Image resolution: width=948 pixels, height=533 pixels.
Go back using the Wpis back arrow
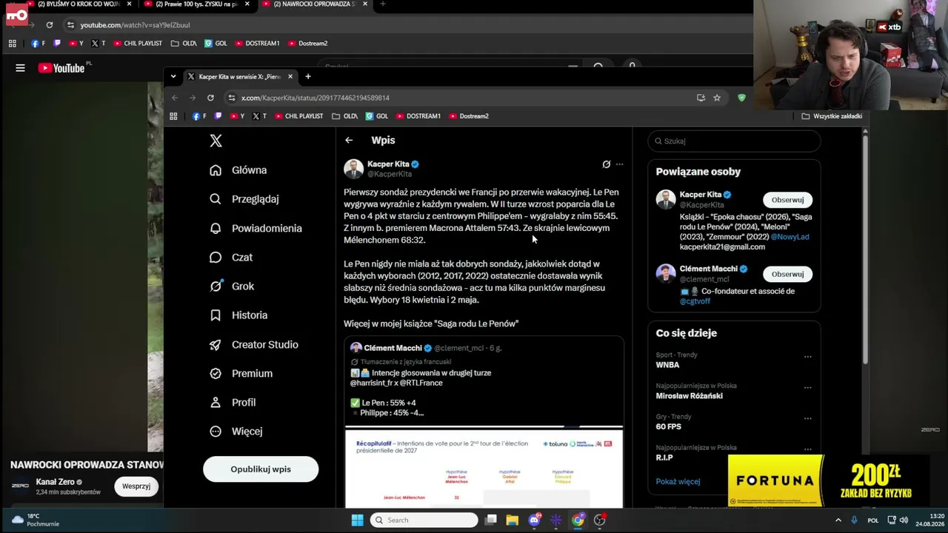coord(349,140)
